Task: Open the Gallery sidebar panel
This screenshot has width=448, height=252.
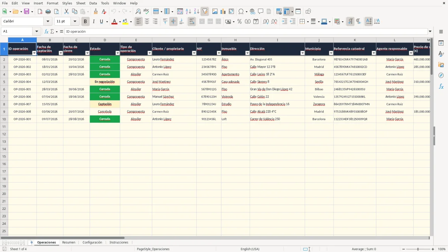Action: [441, 65]
